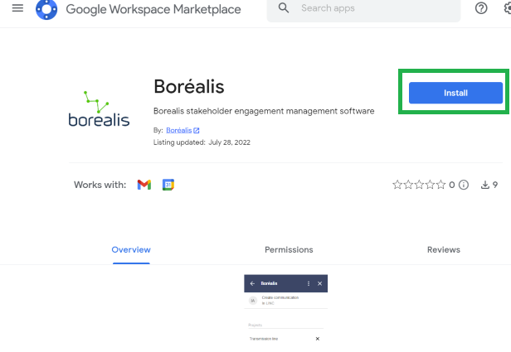
Task: Open the settings gear icon
Action: 506,8
